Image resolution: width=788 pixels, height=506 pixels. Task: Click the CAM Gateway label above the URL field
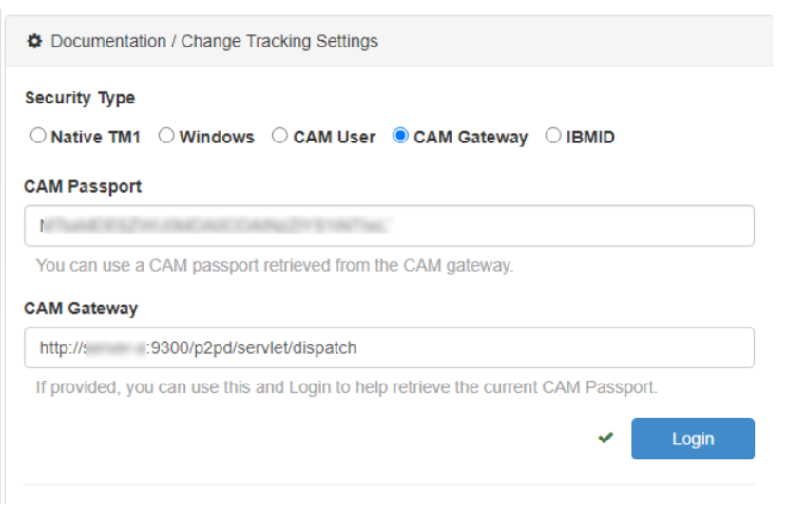81,308
